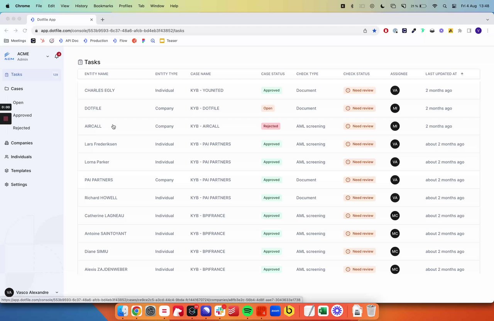The width and height of the screenshot is (494, 321).
Task: Click the Cases folder icon in sidebar
Action: (x=7, y=89)
